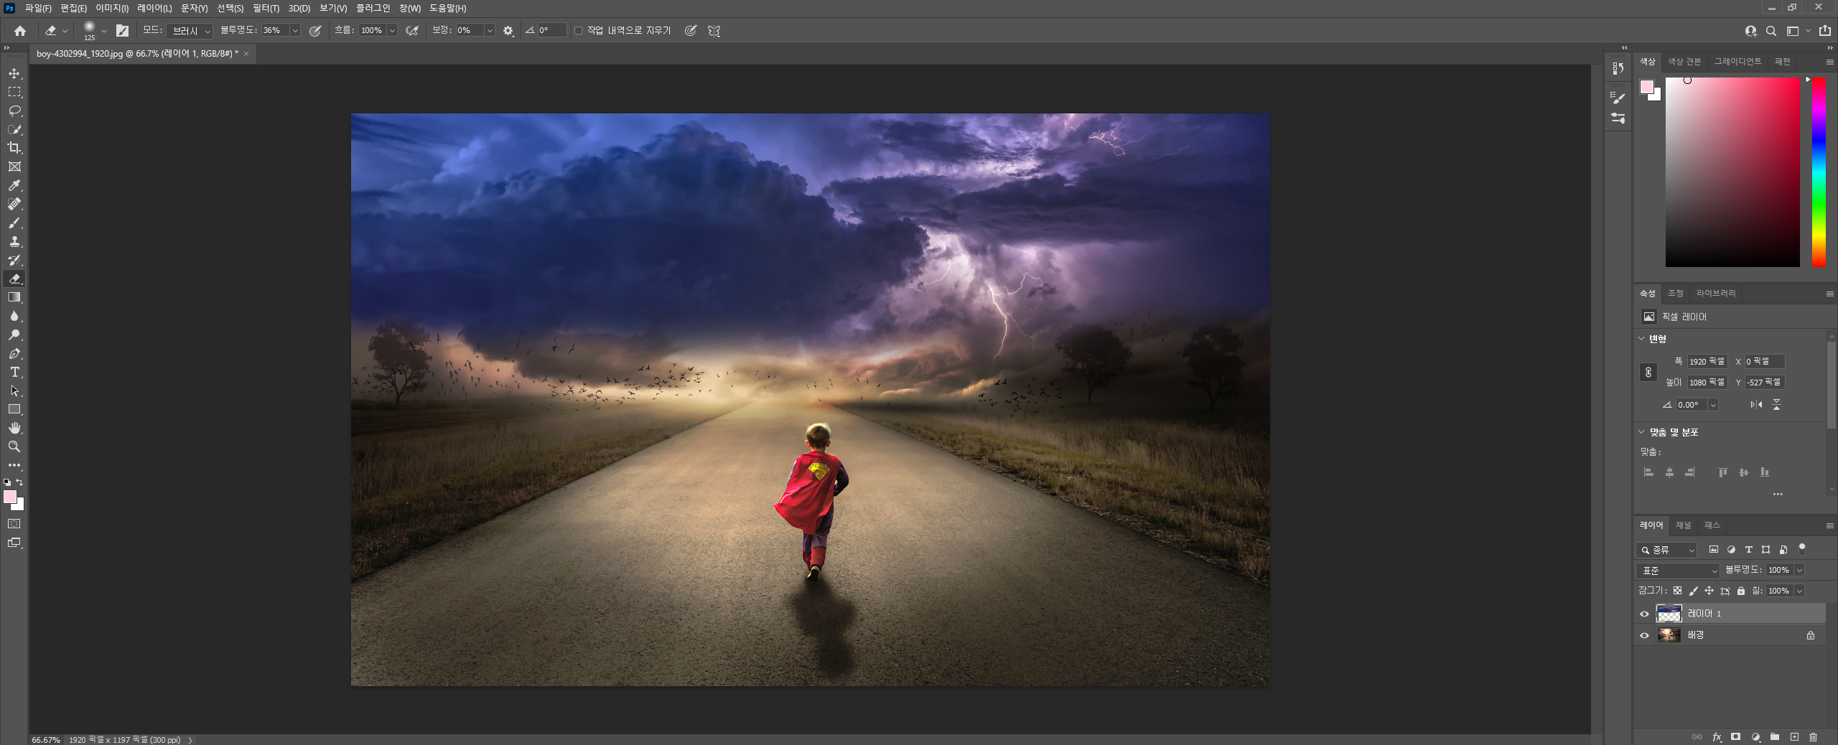This screenshot has height=745, width=1838.
Task: Create new layer plus icon
Action: tap(1794, 737)
